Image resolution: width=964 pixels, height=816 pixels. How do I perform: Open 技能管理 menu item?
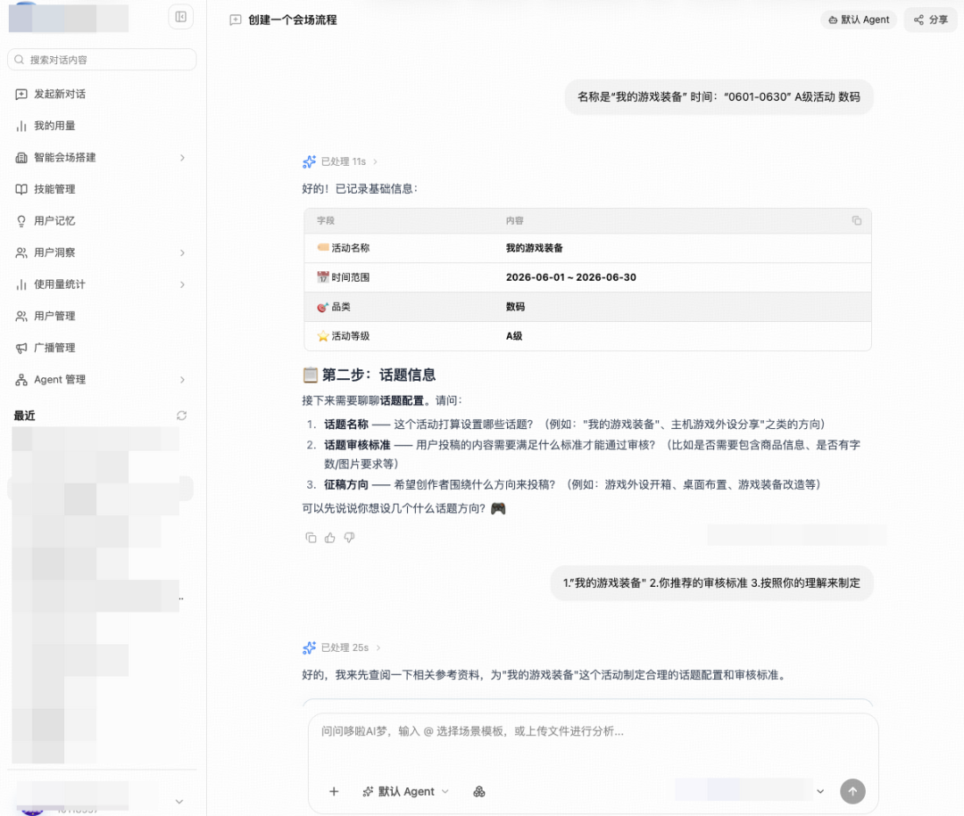click(102, 189)
